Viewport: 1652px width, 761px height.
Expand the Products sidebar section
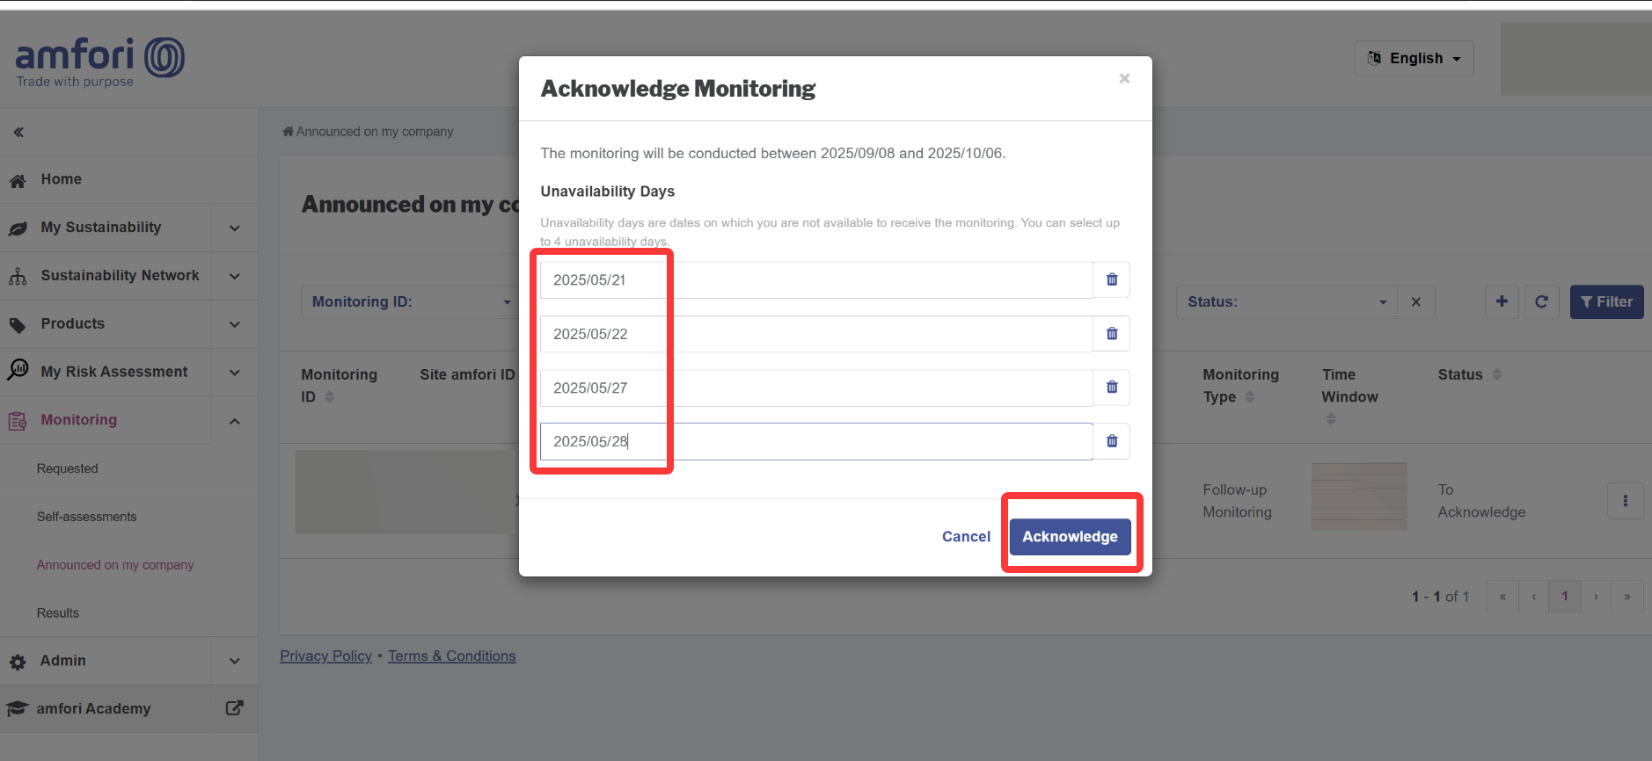click(x=235, y=324)
